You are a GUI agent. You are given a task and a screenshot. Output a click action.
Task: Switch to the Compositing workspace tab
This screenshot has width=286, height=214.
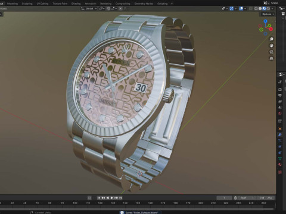point(123,4)
